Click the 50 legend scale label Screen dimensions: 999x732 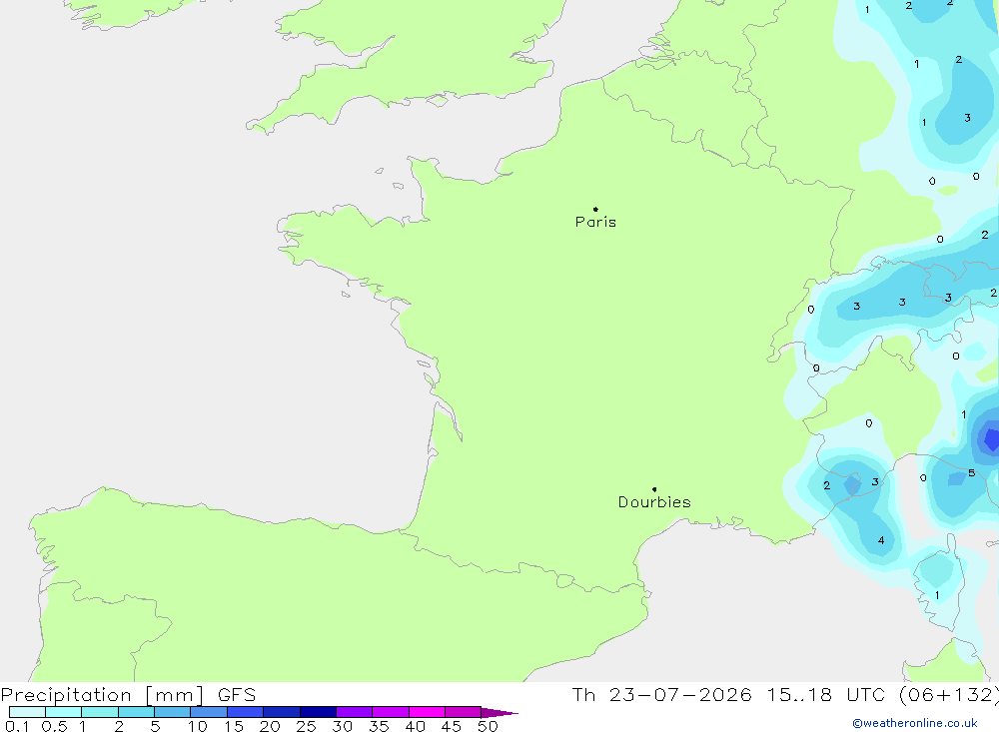[x=488, y=726]
